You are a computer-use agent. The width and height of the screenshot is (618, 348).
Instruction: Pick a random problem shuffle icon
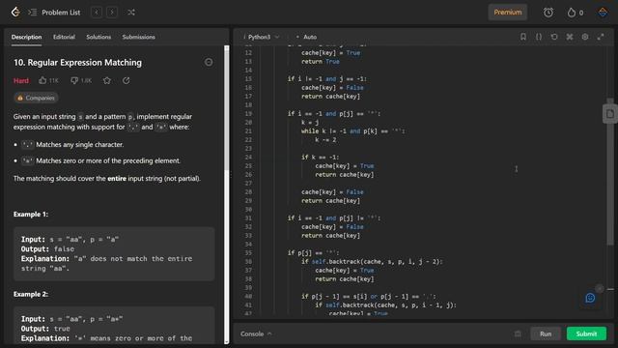coord(131,13)
